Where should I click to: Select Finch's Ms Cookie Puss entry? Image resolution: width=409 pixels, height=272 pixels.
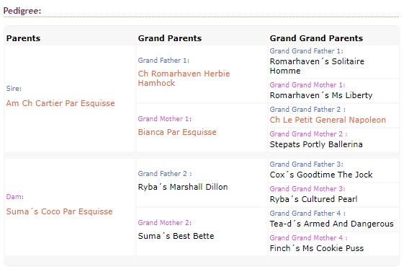coord(317,248)
